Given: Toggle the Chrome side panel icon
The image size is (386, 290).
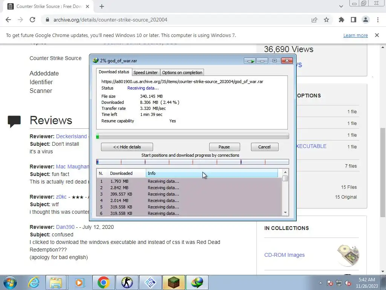Looking at the screenshot, I should 354,20.
